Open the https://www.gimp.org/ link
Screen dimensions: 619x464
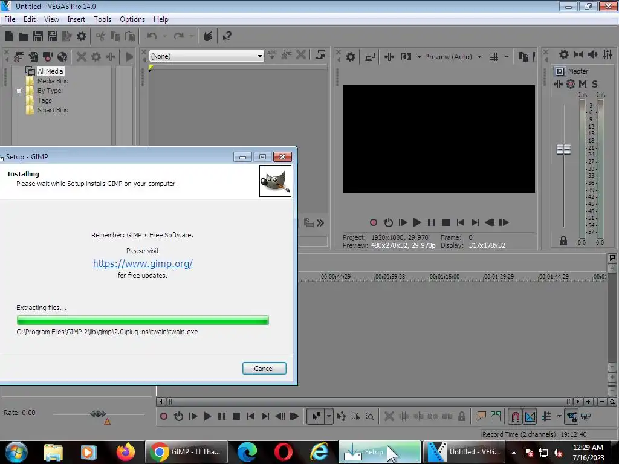click(x=143, y=263)
